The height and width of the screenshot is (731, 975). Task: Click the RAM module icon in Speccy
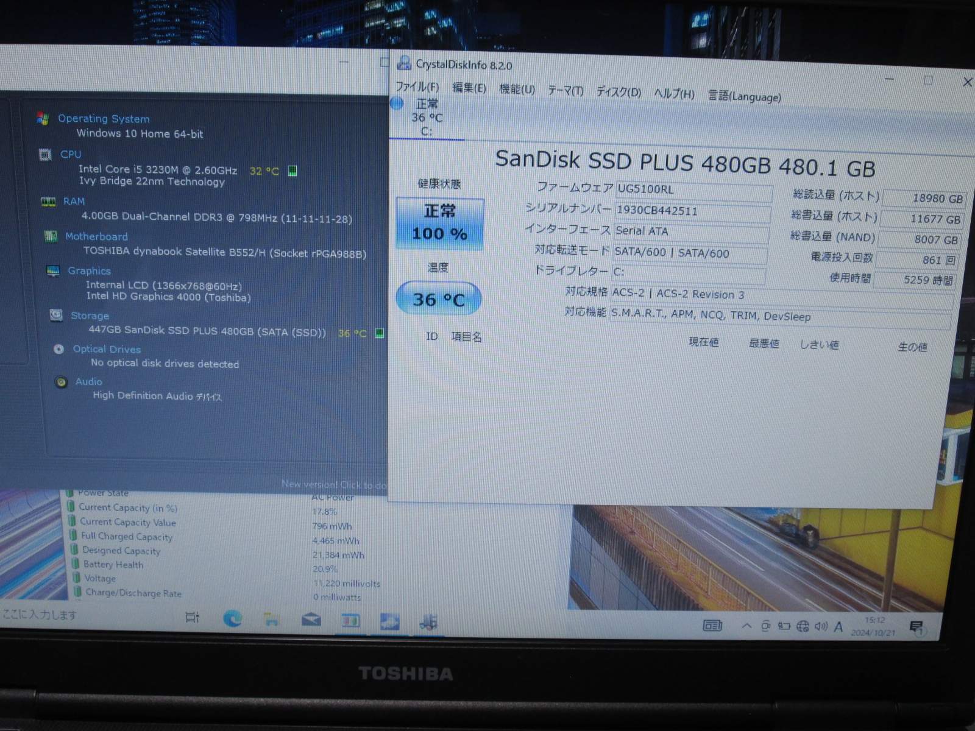click(x=48, y=202)
